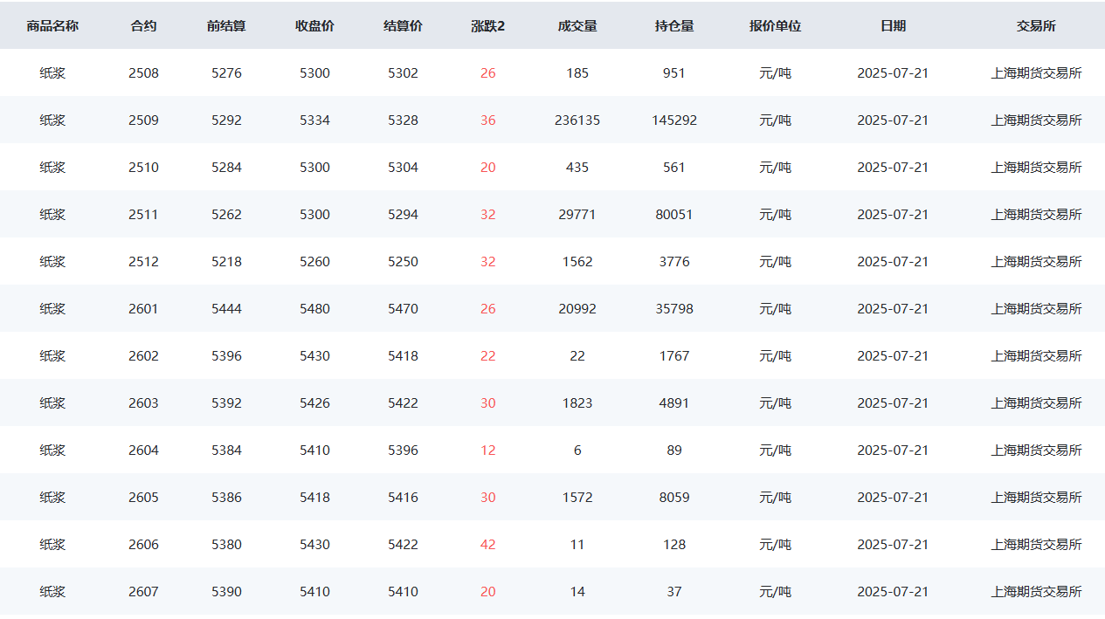
Task: Click the 日期 column header
Action: (893, 26)
